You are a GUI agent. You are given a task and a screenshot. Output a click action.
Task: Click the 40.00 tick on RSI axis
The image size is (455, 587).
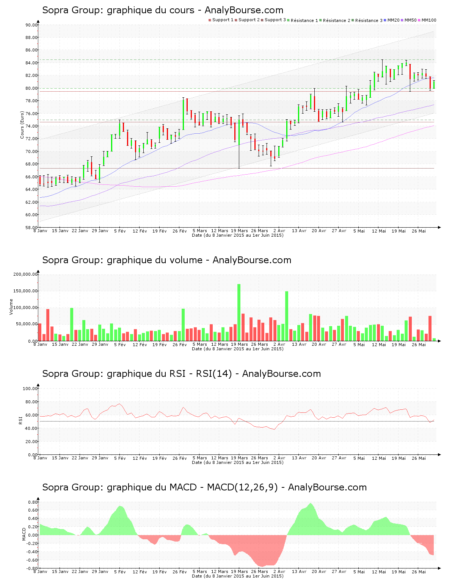click(31, 428)
